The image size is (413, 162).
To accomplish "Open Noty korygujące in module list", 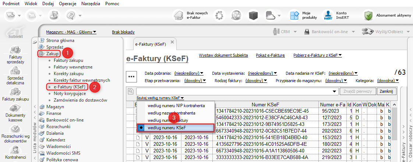I will coord(70,94).
